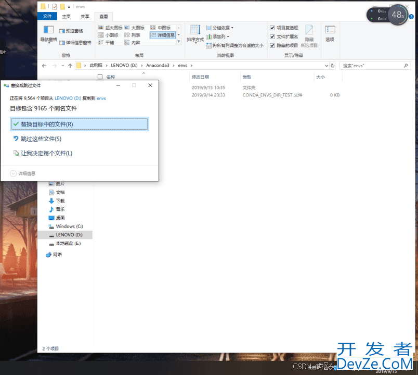Image resolution: width=418 pixels, height=375 pixels.
Task: Click the 搜索"envs" search box
Action: coord(375,66)
